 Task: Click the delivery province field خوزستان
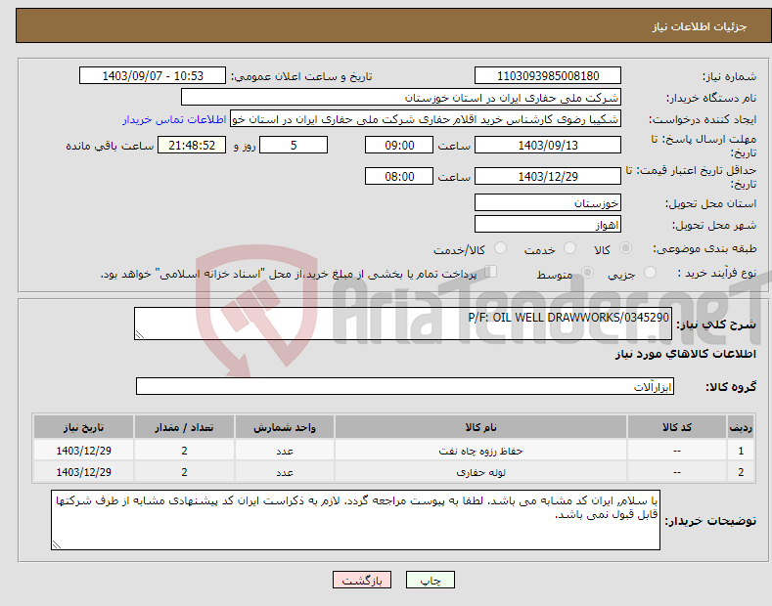pyautogui.click(x=548, y=202)
